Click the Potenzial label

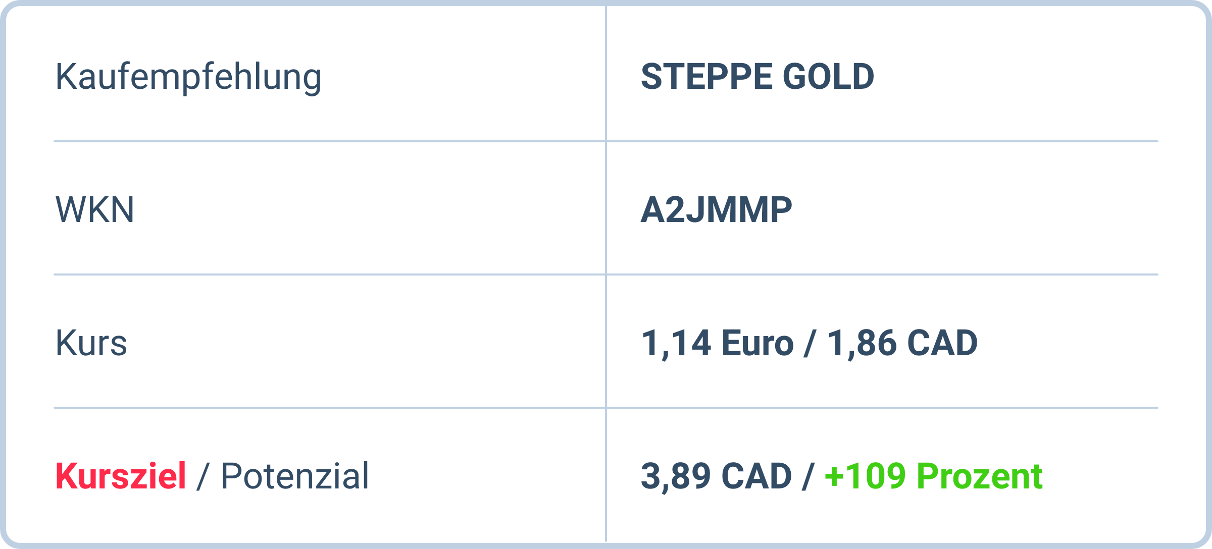pos(295,476)
